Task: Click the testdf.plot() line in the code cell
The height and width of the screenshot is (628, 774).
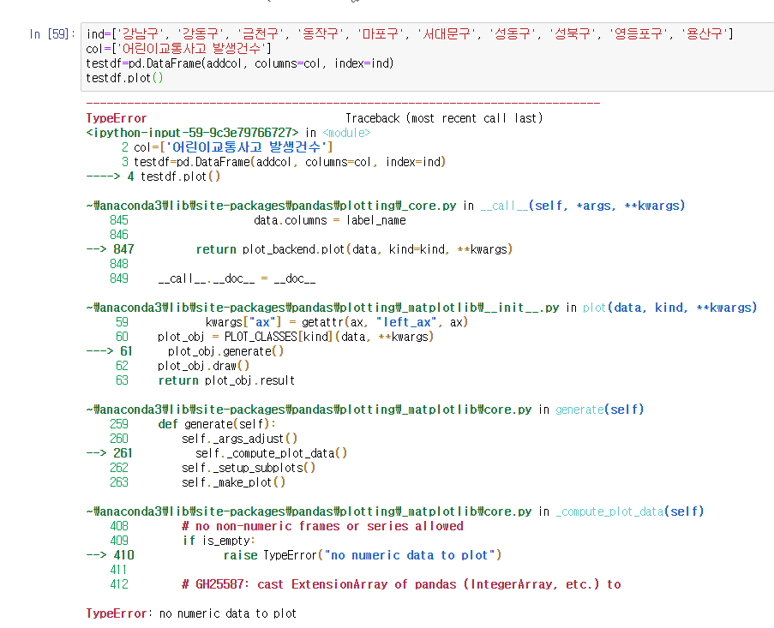Action: [124, 78]
